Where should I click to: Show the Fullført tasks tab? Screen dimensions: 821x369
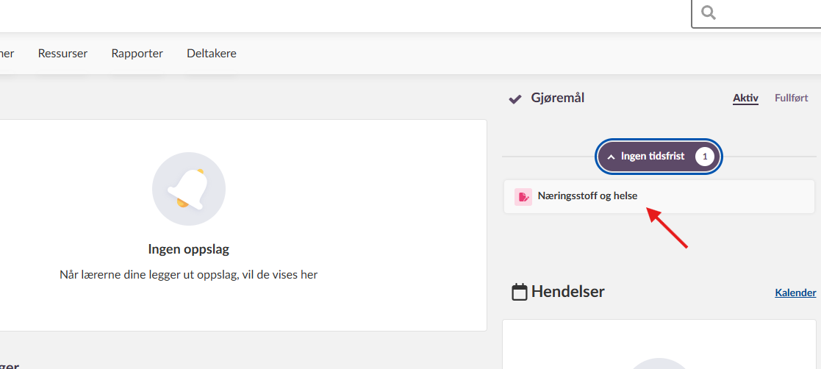[x=791, y=98]
